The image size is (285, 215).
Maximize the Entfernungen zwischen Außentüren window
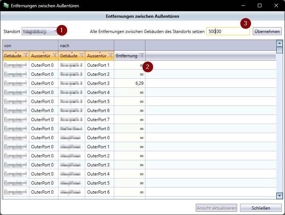coord(260,5)
